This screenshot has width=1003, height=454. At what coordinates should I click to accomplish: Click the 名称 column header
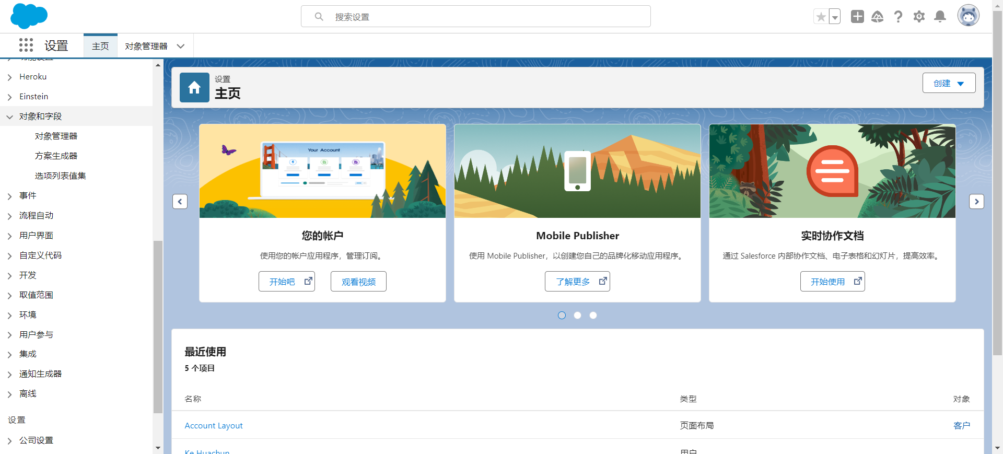193,399
